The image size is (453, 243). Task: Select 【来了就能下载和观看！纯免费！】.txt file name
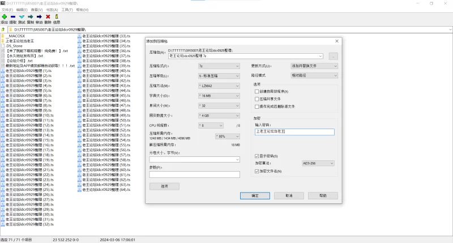pos(37,51)
